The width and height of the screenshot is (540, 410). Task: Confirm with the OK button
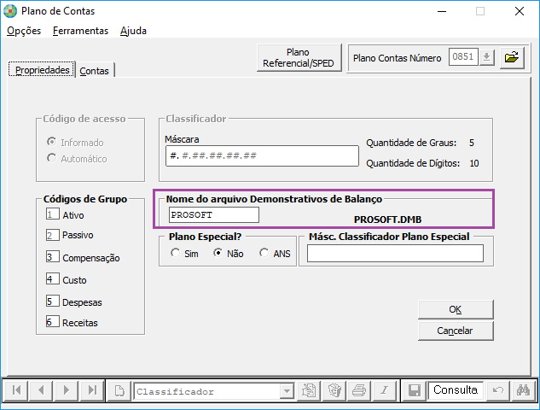coord(456,309)
